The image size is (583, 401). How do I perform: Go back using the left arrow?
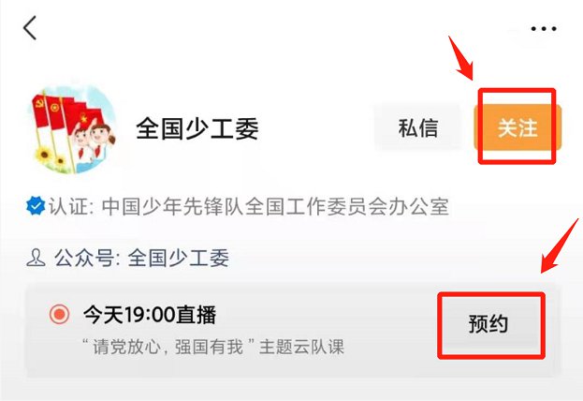tap(30, 27)
